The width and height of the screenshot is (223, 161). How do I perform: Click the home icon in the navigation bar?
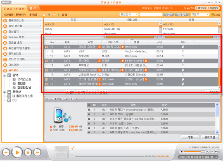(x=44, y=14)
